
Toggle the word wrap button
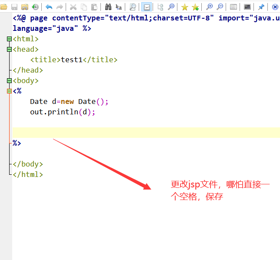[147, 7]
